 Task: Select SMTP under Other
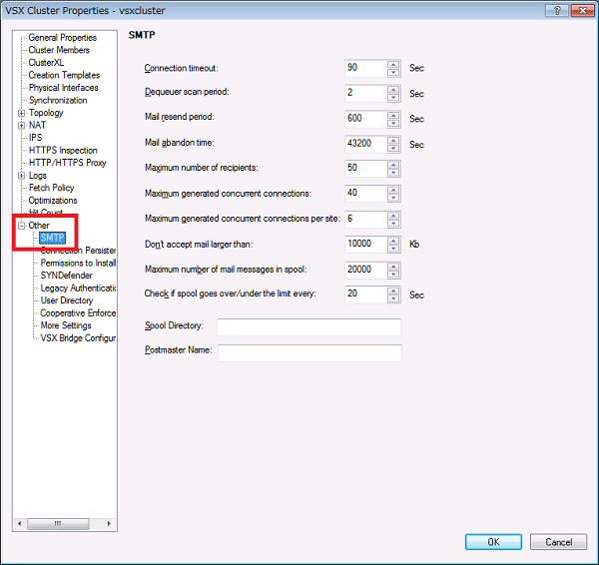point(52,238)
